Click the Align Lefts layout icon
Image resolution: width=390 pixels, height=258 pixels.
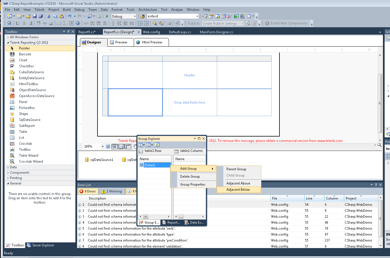point(18,23)
